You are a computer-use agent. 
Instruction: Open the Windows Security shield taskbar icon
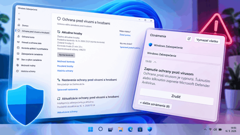pos(150,129)
